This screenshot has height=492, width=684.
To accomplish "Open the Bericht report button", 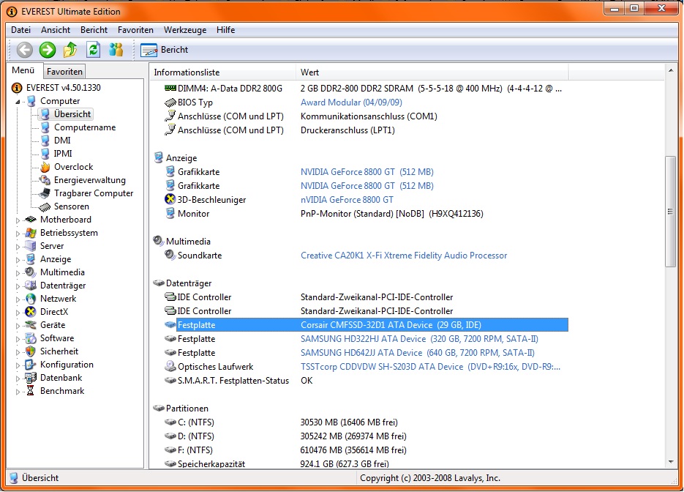I will pyautogui.click(x=165, y=50).
